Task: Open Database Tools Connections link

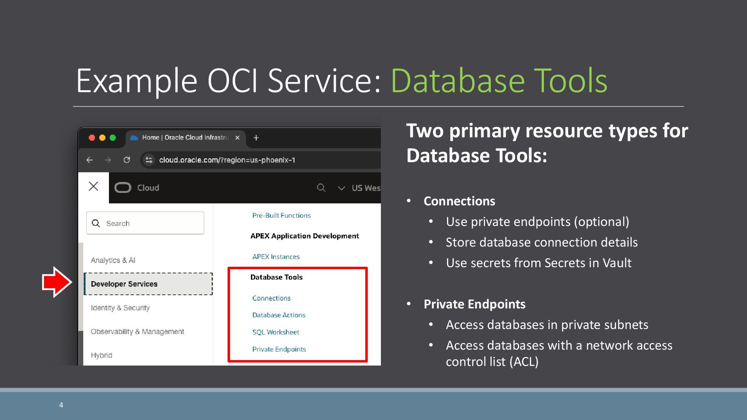Action: [271, 298]
